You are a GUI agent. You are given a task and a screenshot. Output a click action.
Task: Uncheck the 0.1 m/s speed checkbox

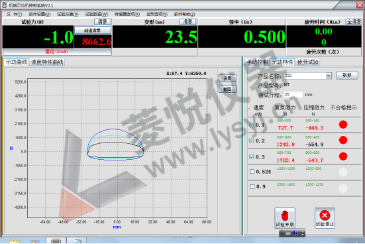click(252, 125)
